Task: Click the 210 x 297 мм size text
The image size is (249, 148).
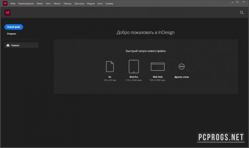Action: tap(110, 80)
